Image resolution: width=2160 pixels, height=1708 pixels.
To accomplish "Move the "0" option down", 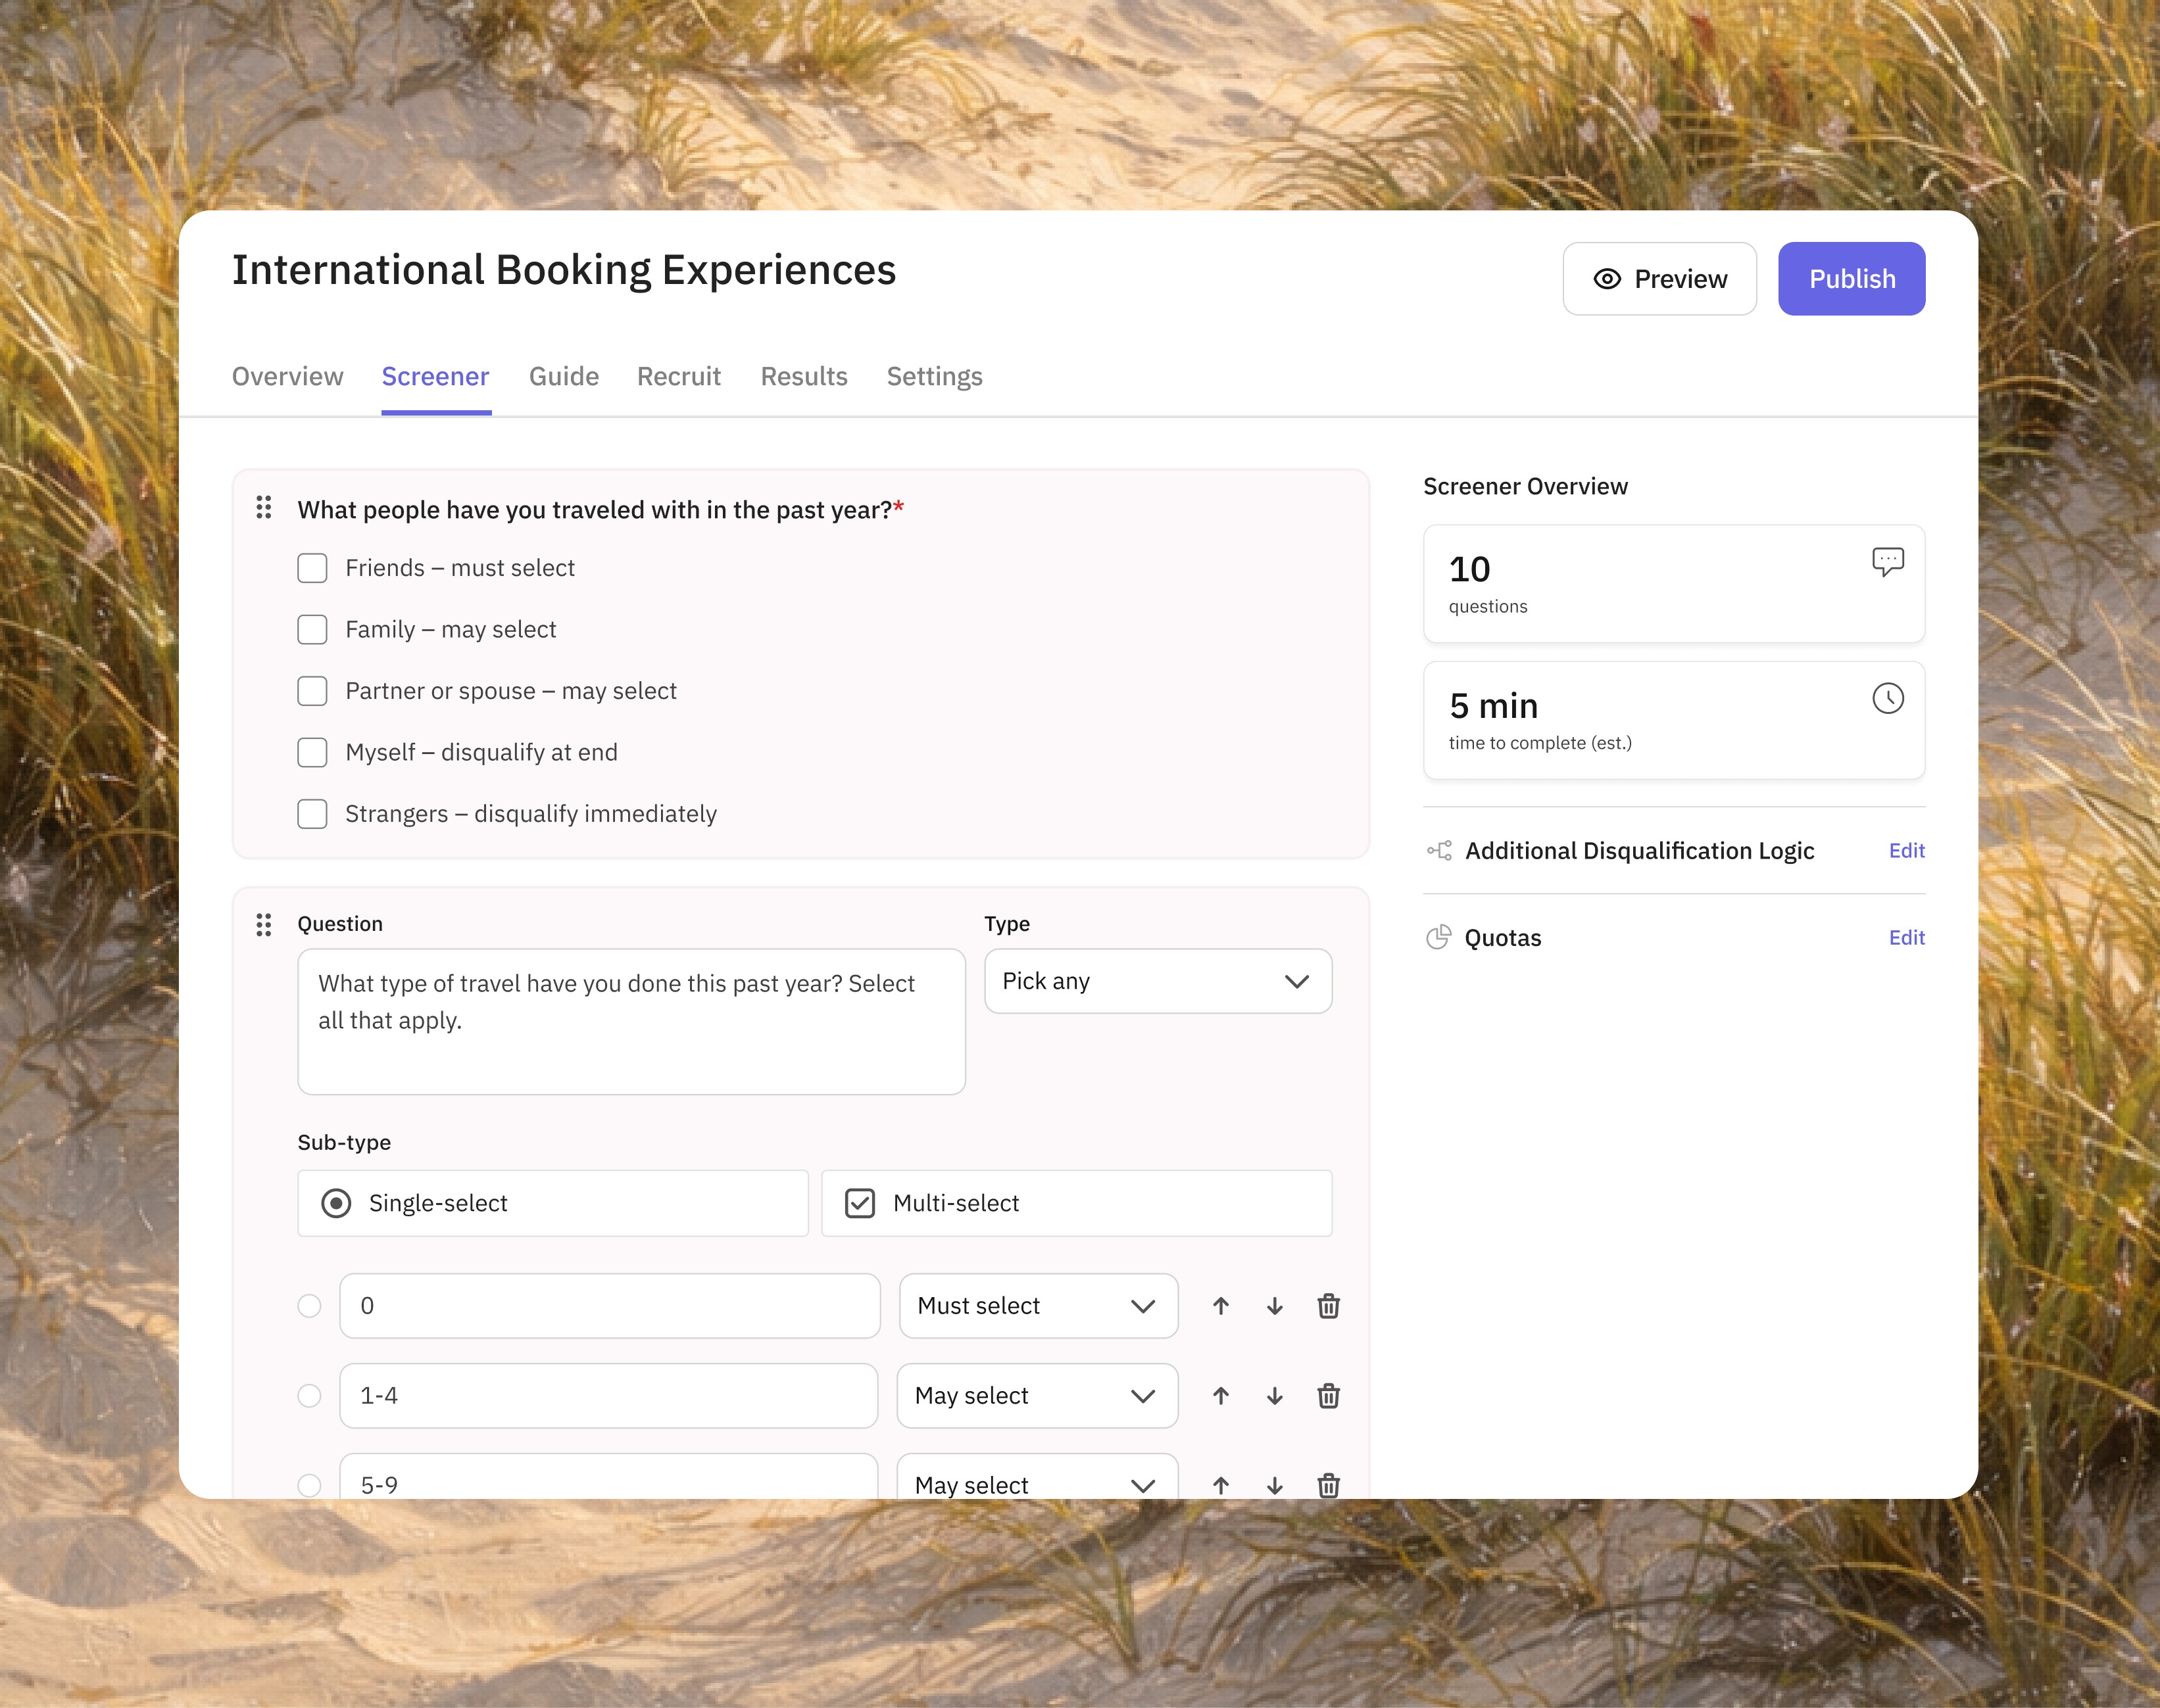I will [x=1275, y=1306].
